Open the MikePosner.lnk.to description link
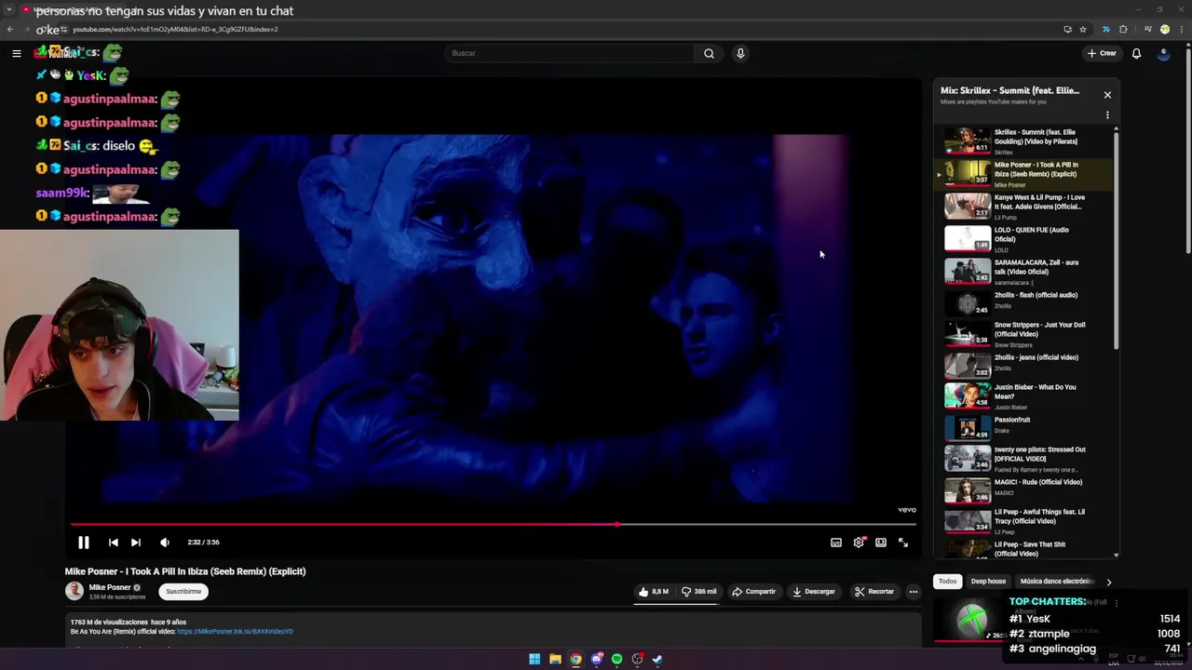Viewport: 1192px width, 670px height. (x=235, y=632)
